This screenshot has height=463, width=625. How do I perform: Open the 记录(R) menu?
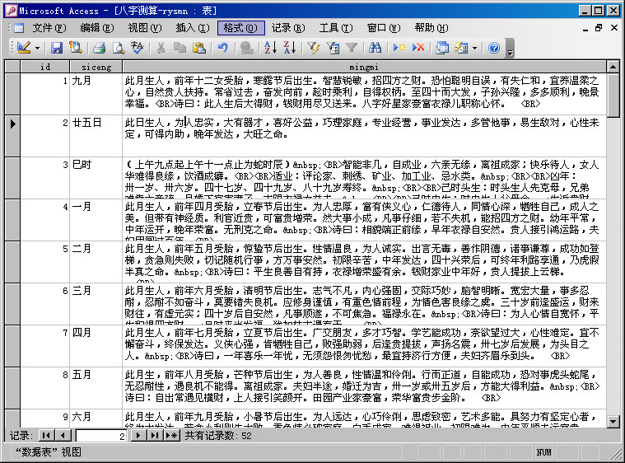(287, 28)
